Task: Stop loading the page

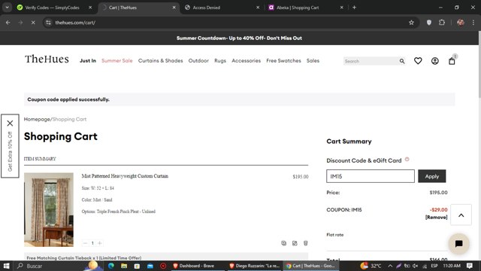Action: pos(33,23)
